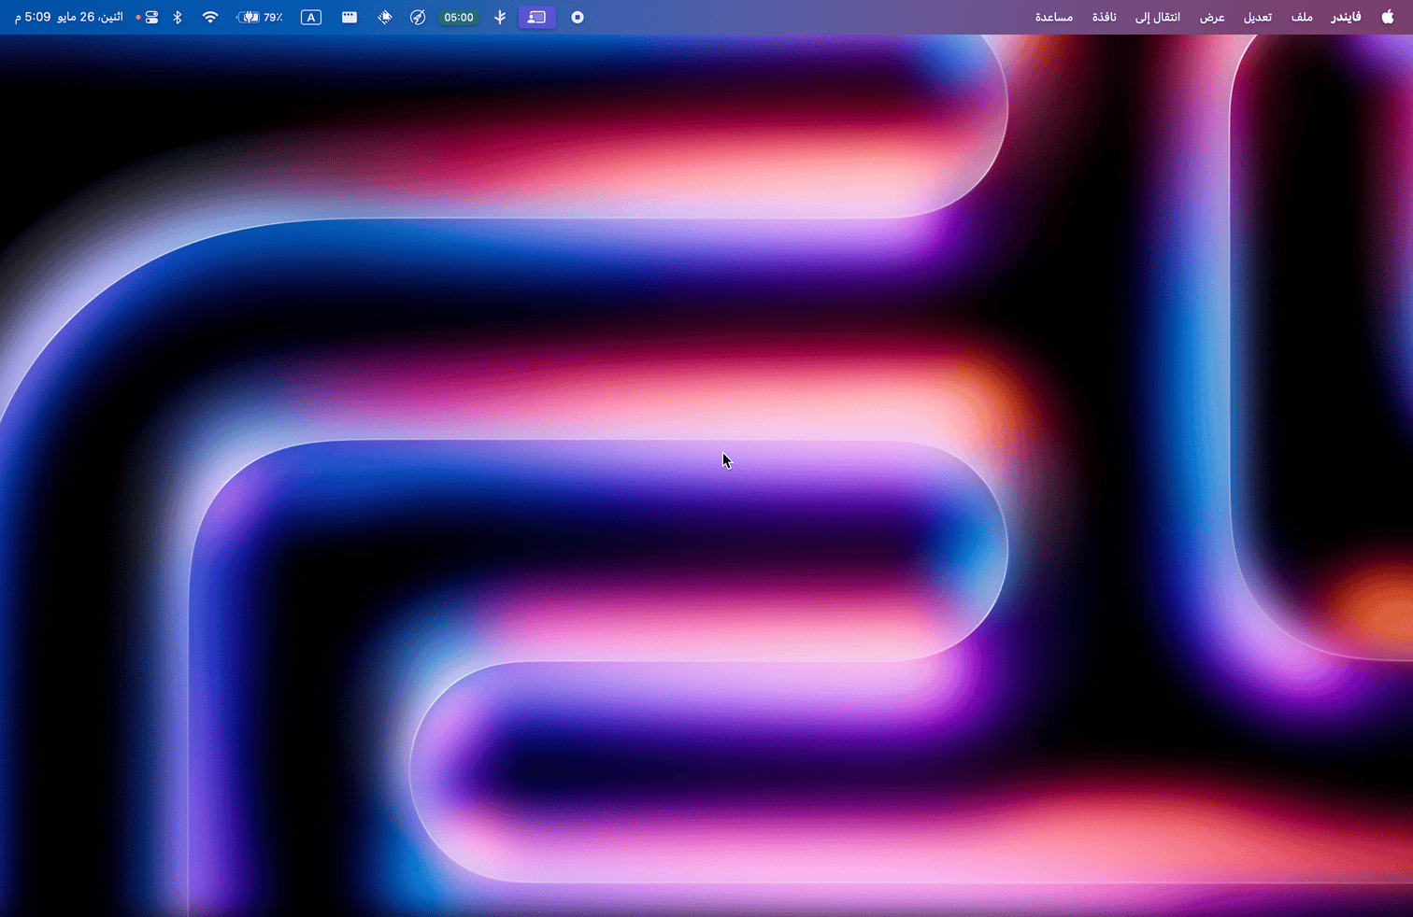The image size is (1413, 917).
Task: Open the تعديل (Edit) menu
Action: tap(1257, 17)
